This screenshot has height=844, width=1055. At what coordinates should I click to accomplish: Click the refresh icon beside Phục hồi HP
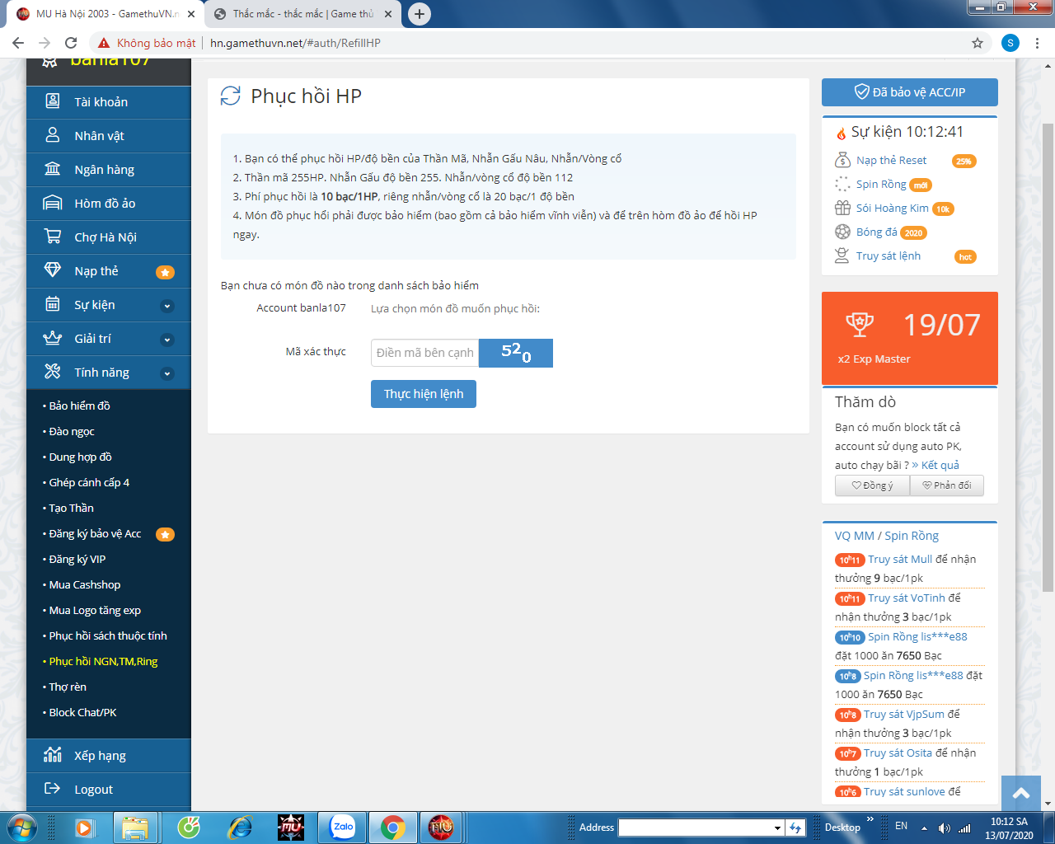click(231, 96)
